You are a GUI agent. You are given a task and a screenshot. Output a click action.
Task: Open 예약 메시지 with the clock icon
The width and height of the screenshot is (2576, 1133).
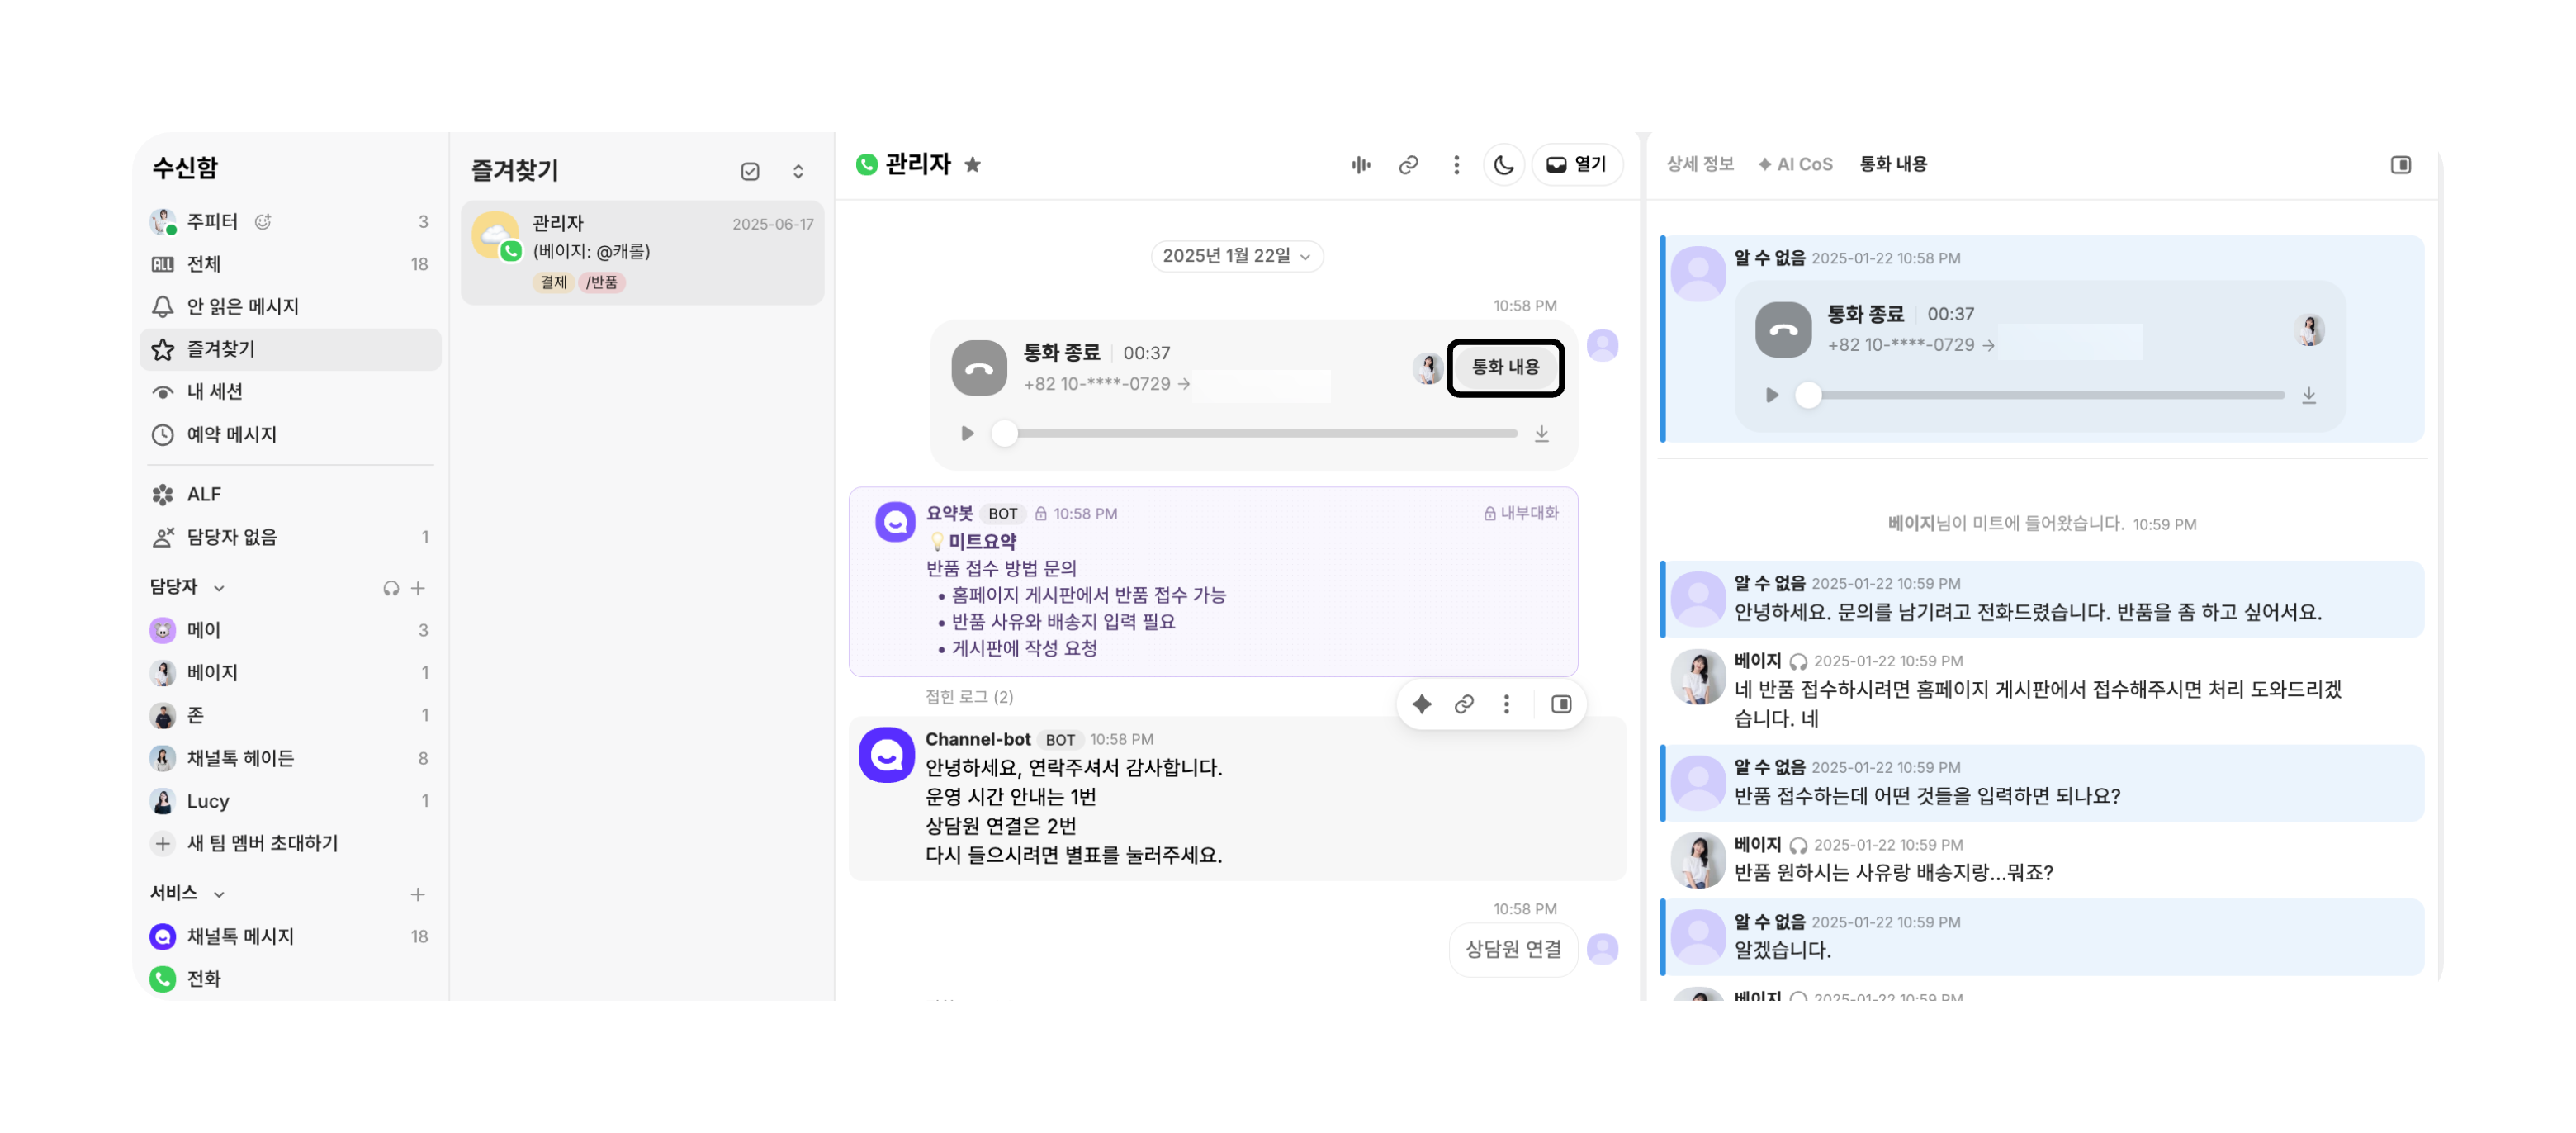pos(290,434)
